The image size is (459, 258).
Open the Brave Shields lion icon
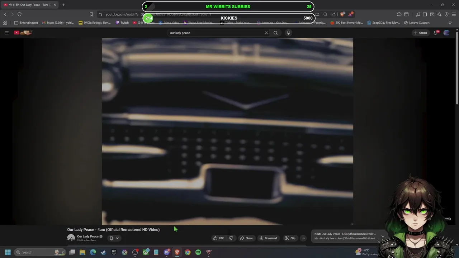tap(342, 14)
